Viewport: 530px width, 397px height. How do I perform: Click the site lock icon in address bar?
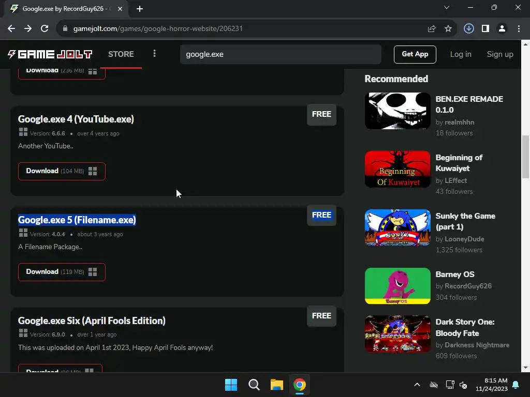[x=65, y=29]
